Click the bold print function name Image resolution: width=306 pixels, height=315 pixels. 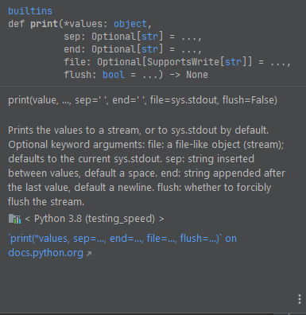[x=44, y=24]
